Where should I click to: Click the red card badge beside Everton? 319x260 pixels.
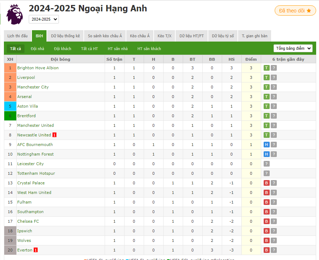click(35, 250)
